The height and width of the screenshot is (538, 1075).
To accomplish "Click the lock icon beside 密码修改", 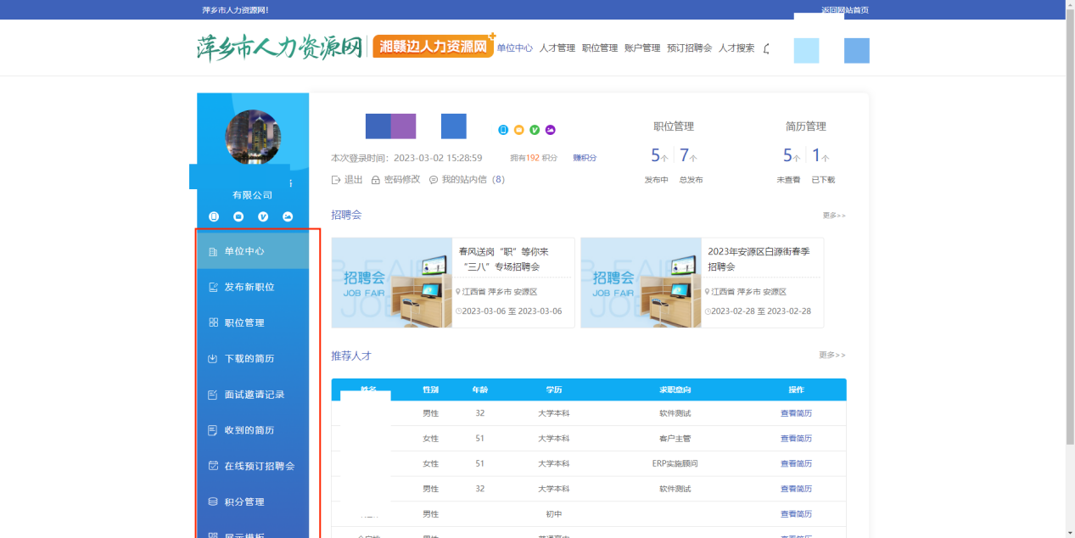I will (376, 180).
